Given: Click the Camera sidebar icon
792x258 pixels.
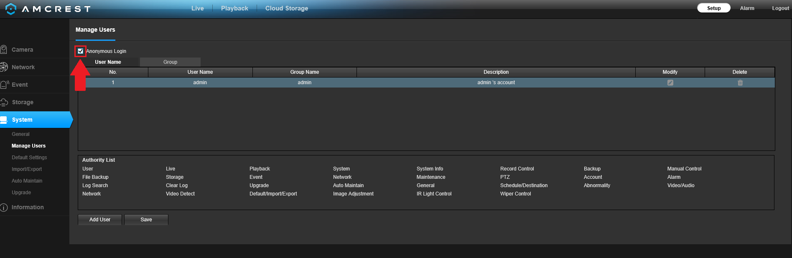Looking at the screenshot, I should point(4,50).
